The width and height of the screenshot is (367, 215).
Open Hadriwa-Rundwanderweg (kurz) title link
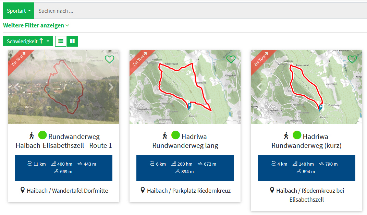[x=306, y=141]
